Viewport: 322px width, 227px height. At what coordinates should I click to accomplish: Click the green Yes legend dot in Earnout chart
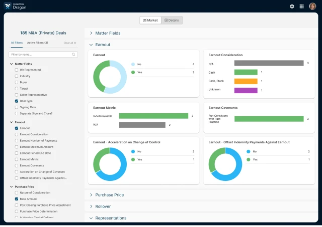[133, 72]
